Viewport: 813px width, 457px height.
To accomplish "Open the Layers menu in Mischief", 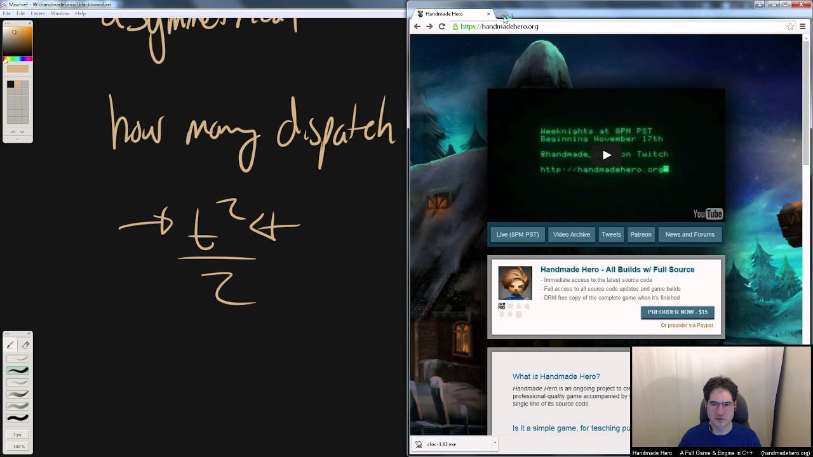I will [x=38, y=13].
